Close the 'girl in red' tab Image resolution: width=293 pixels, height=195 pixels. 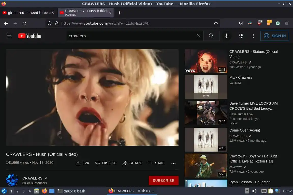pyautogui.click(x=53, y=13)
